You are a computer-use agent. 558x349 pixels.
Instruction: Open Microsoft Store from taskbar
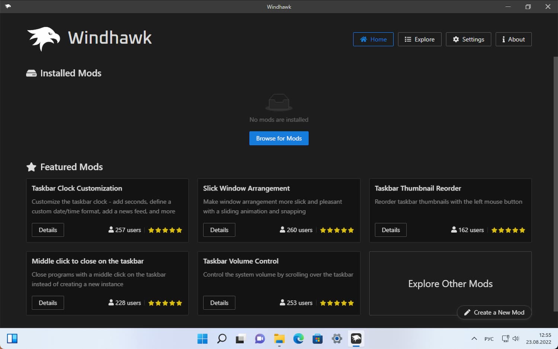pyautogui.click(x=318, y=339)
